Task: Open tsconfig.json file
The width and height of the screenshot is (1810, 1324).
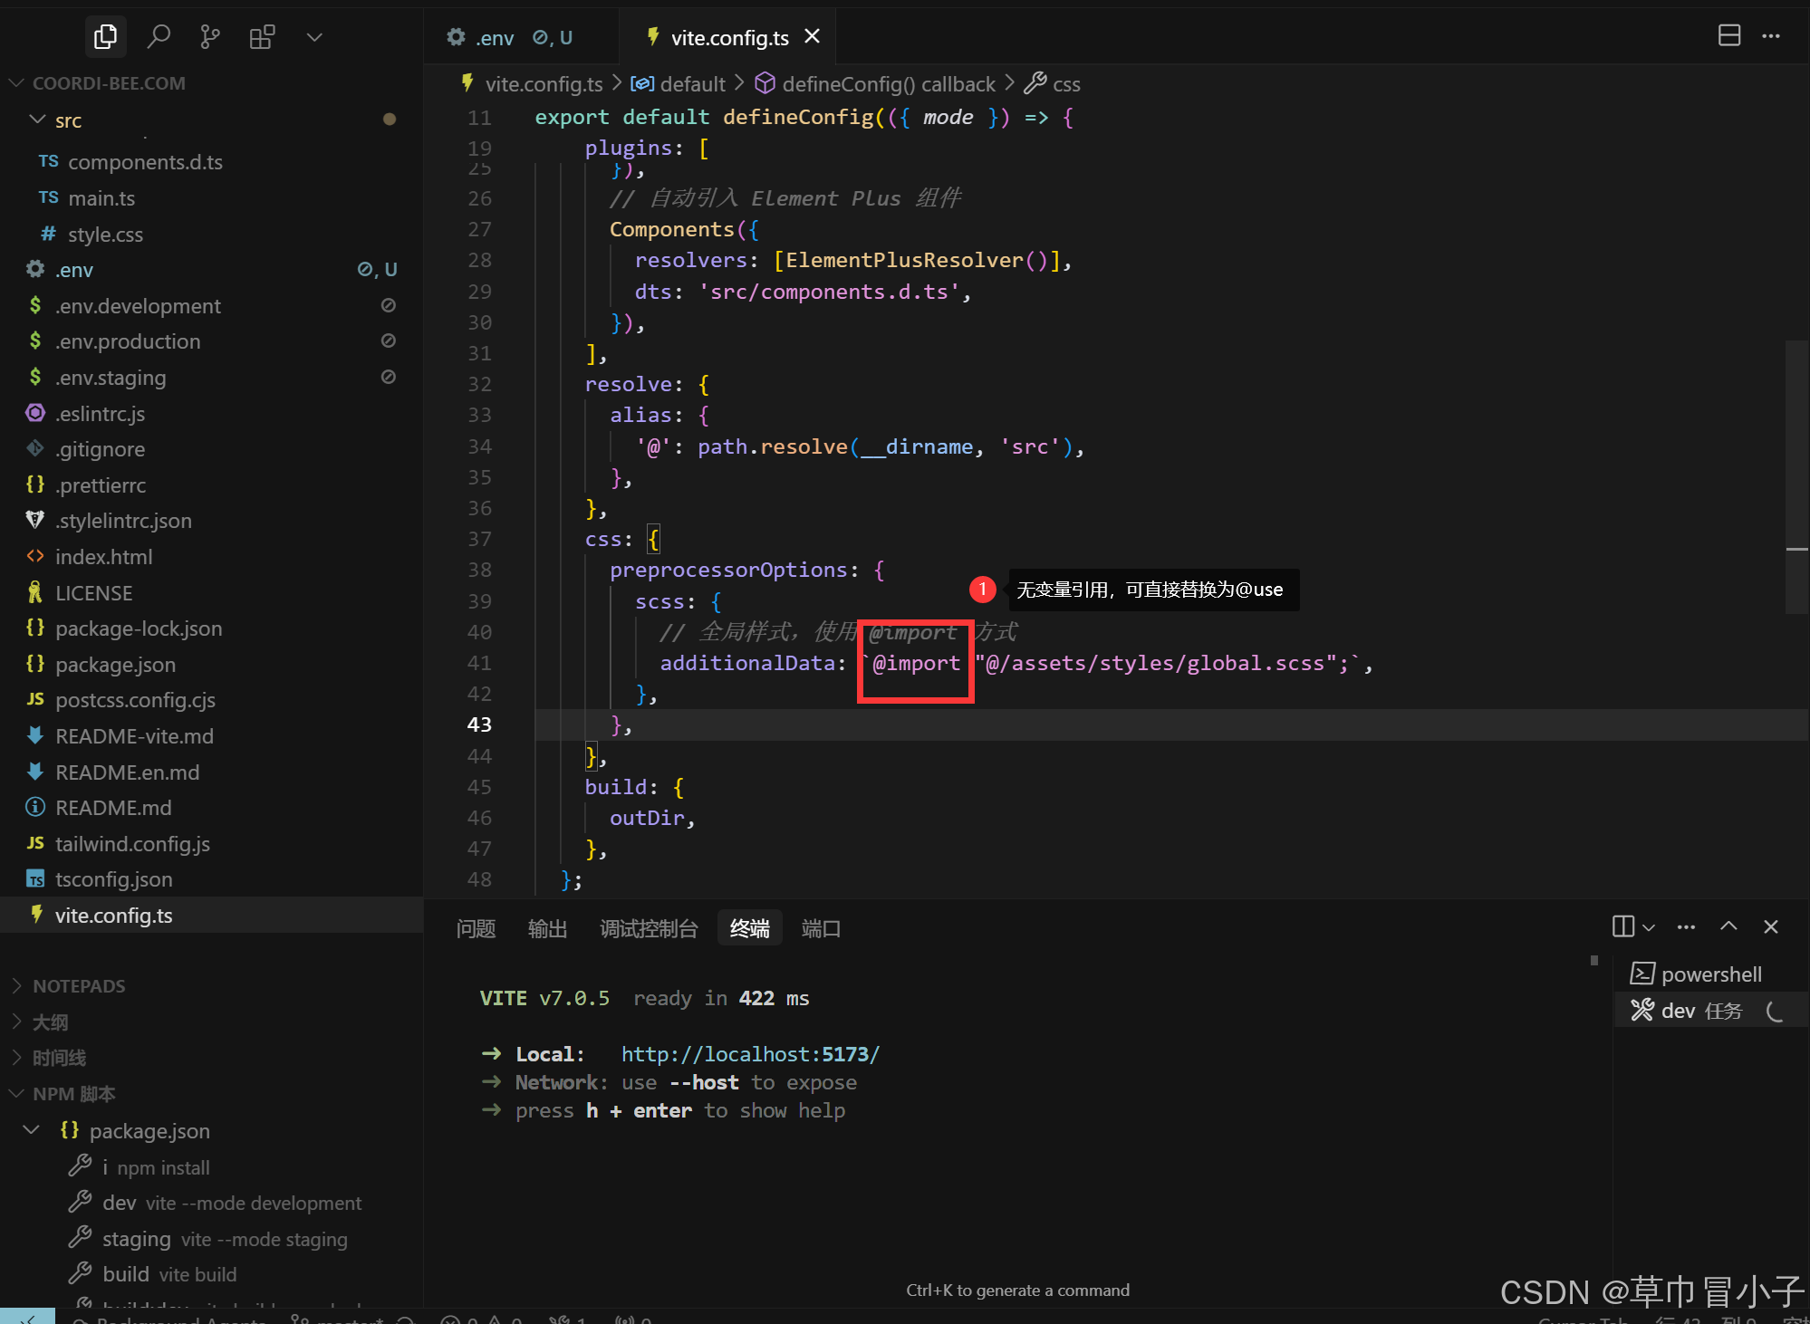Action: 212,879
